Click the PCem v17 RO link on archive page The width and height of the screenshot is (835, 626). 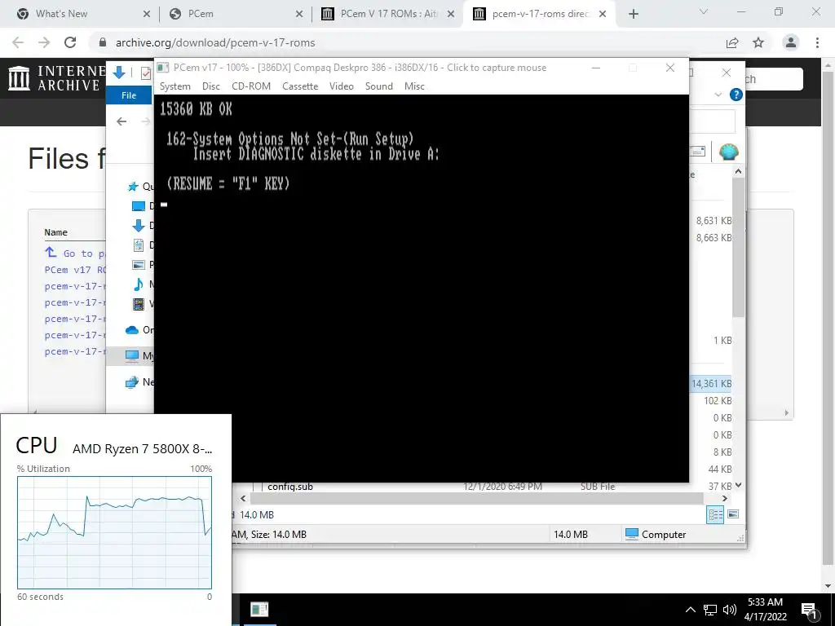(x=75, y=270)
